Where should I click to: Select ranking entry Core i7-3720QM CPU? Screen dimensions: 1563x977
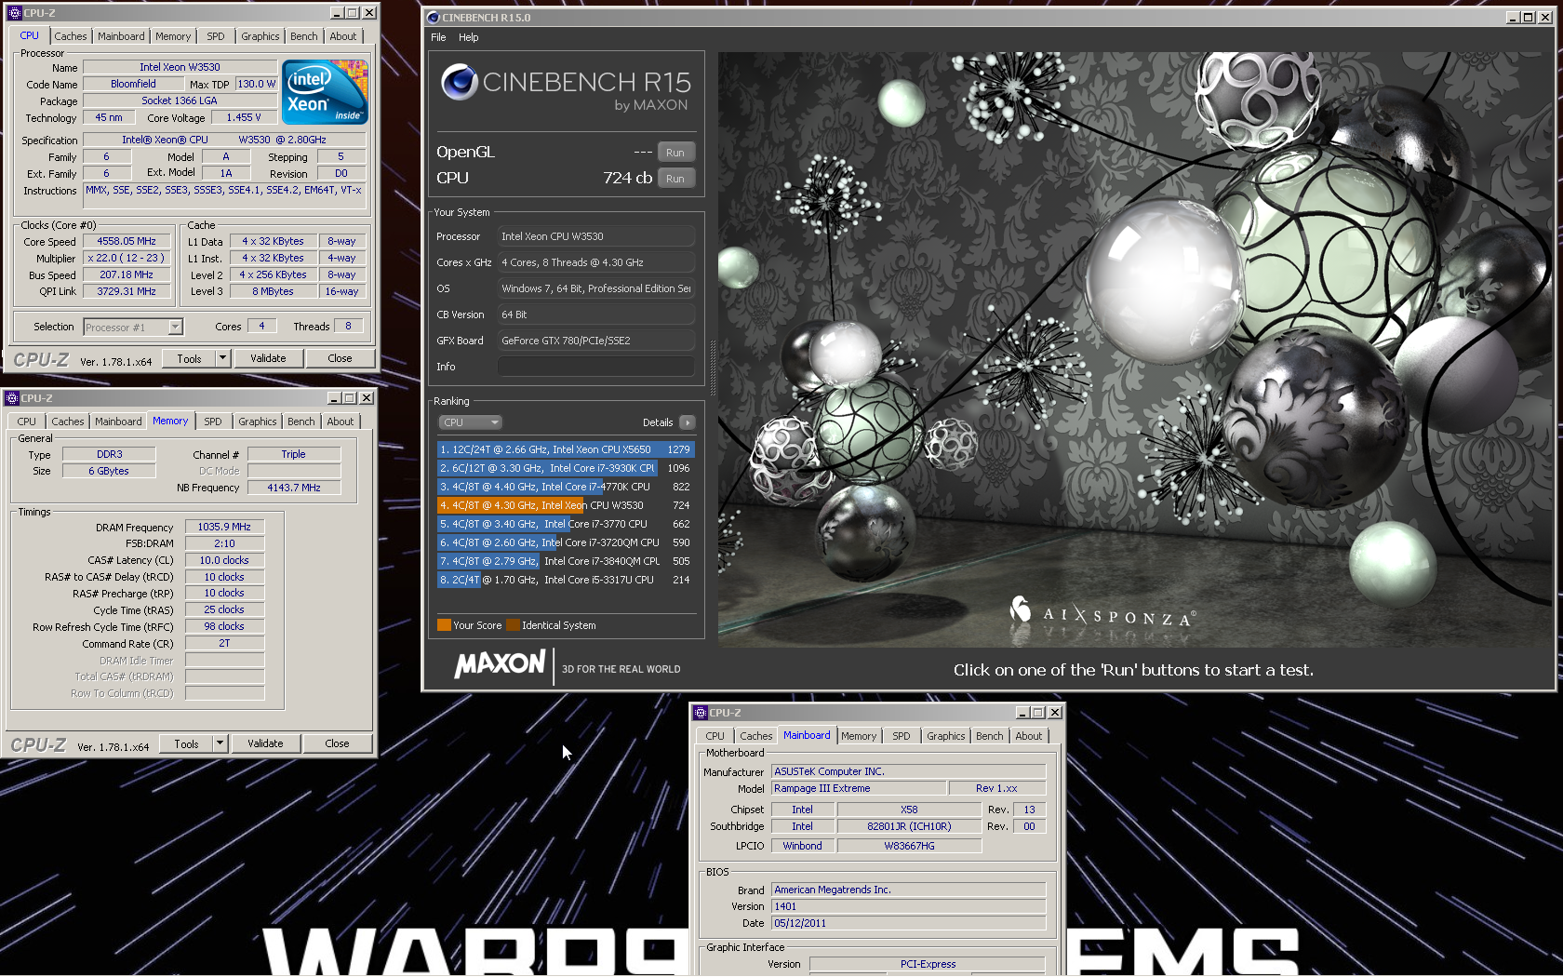[x=566, y=542]
